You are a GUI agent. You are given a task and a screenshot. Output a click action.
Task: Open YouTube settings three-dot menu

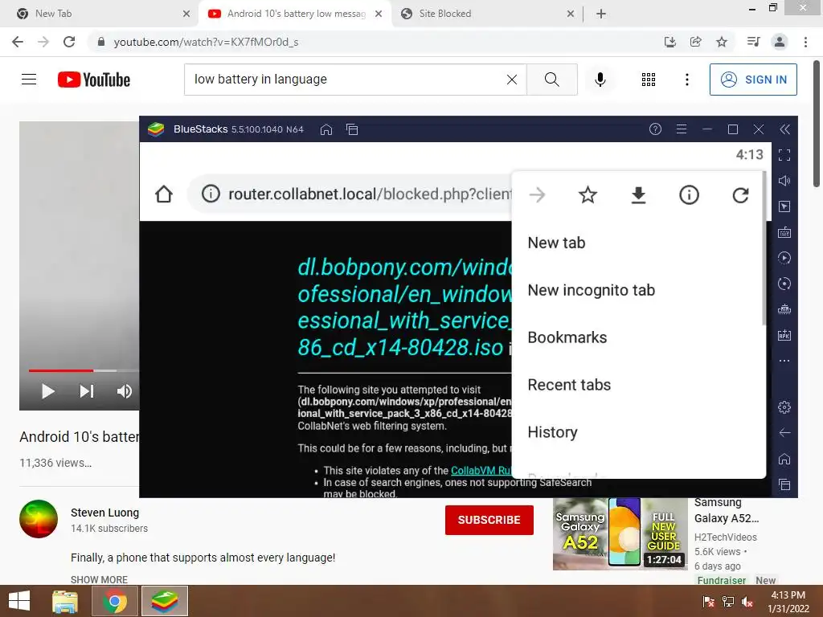pyautogui.click(x=686, y=80)
